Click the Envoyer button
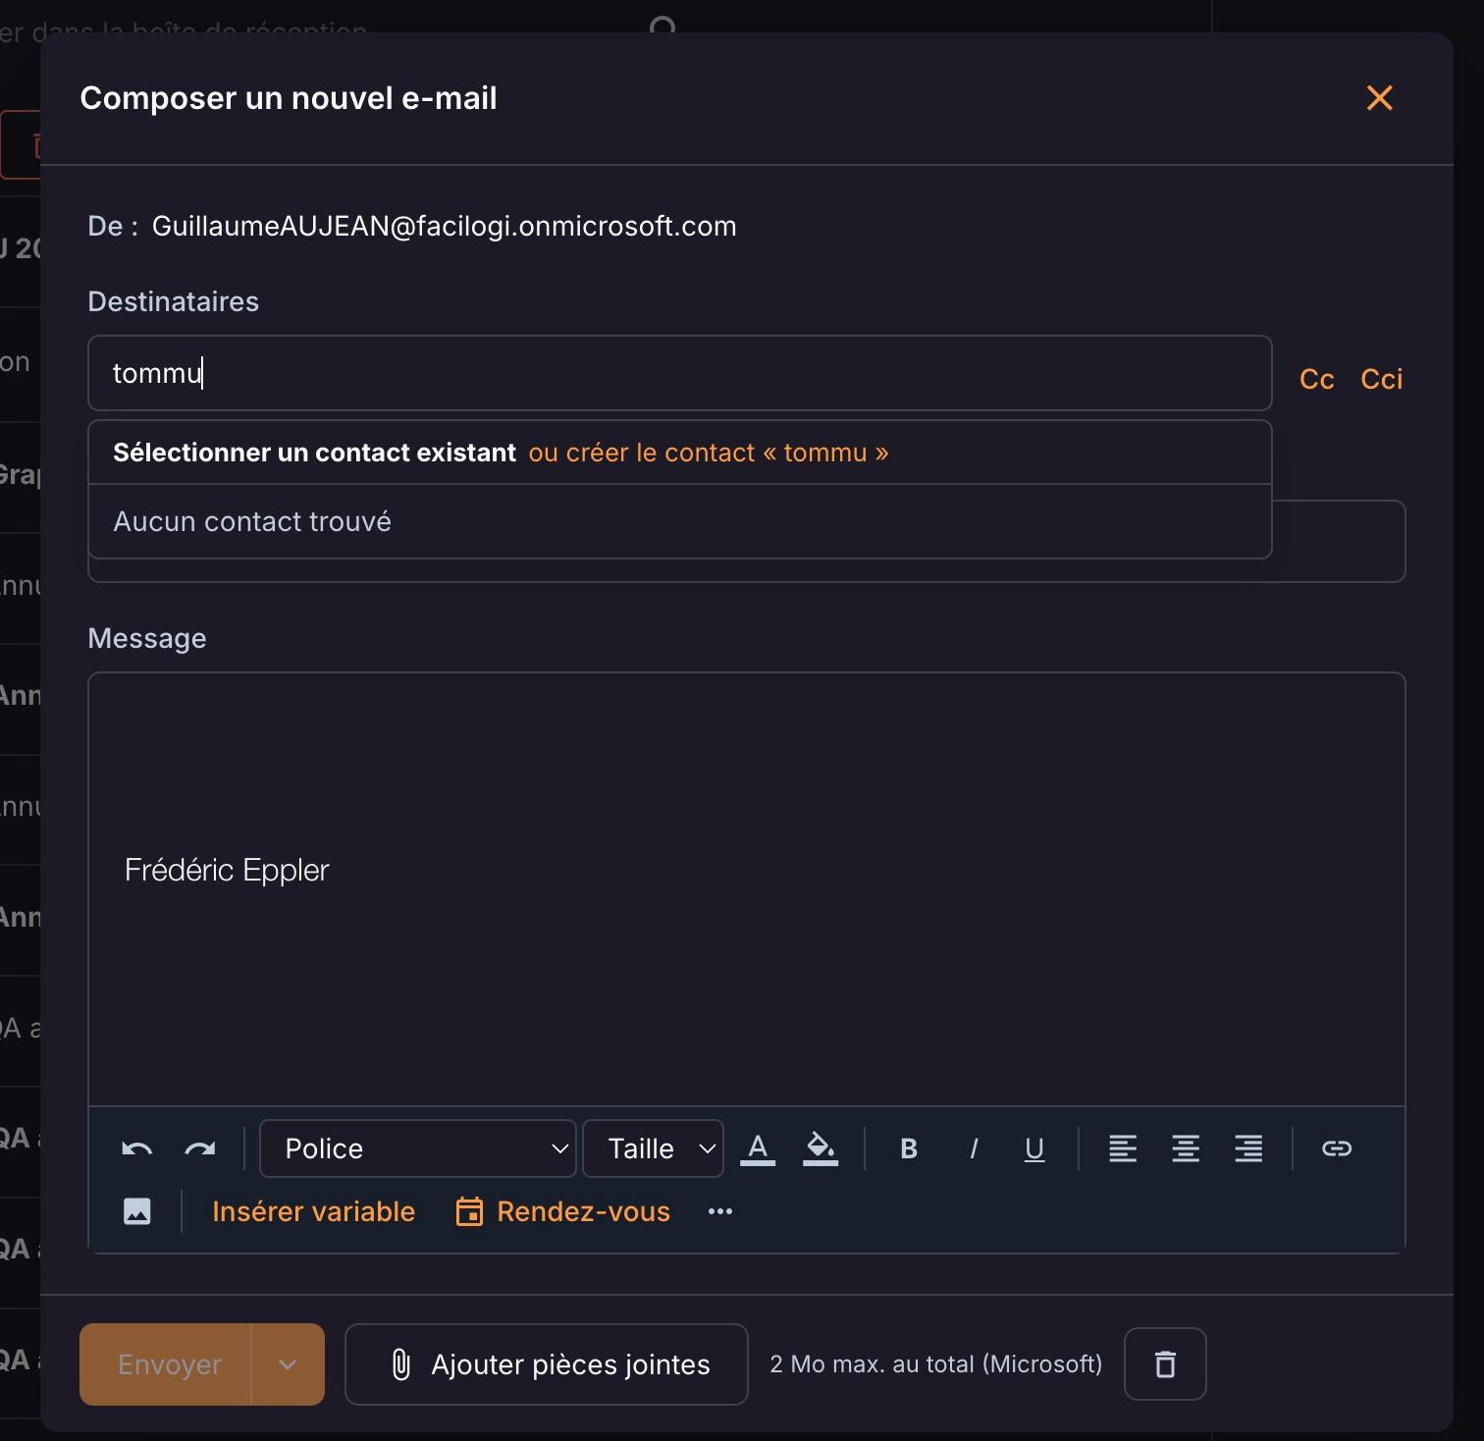 (x=166, y=1364)
